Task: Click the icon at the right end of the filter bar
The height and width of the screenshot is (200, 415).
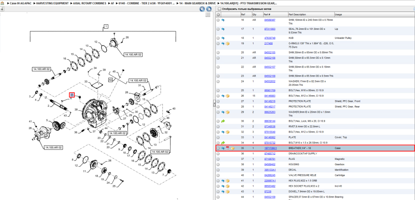Action: click(414, 9)
